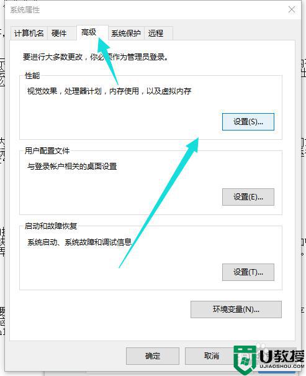Open user profile settings via 设置(E)
Screen dimensions: 306x376
[248, 197]
